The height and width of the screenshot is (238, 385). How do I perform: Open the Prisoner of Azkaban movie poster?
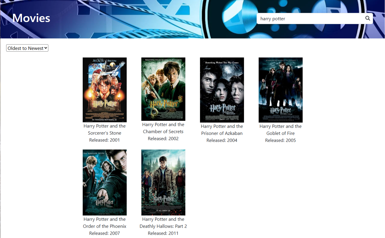coord(222,90)
